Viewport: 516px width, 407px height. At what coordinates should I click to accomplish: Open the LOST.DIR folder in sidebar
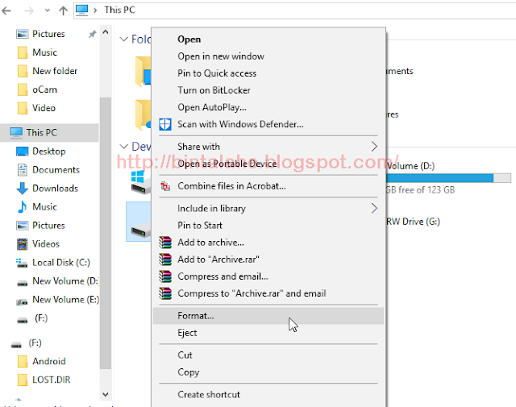tap(52, 380)
